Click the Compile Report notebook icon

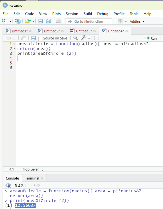97,38
